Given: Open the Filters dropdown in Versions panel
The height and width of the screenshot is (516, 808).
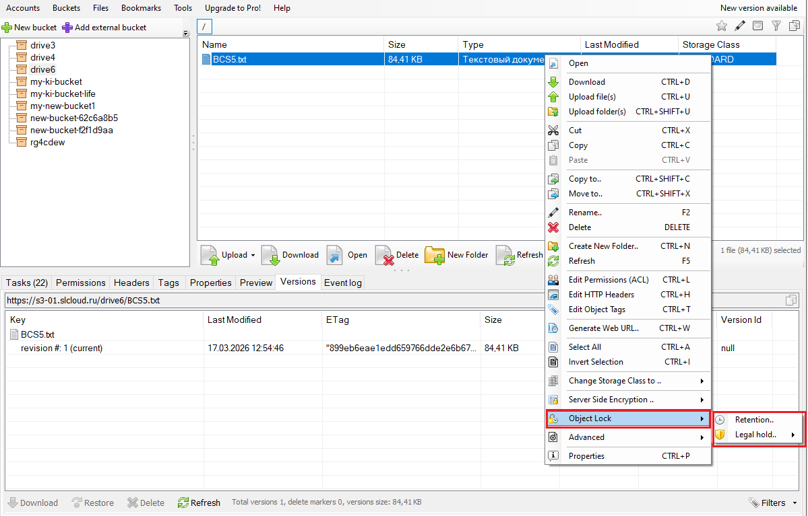Looking at the screenshot, I should tap(773, 503).
